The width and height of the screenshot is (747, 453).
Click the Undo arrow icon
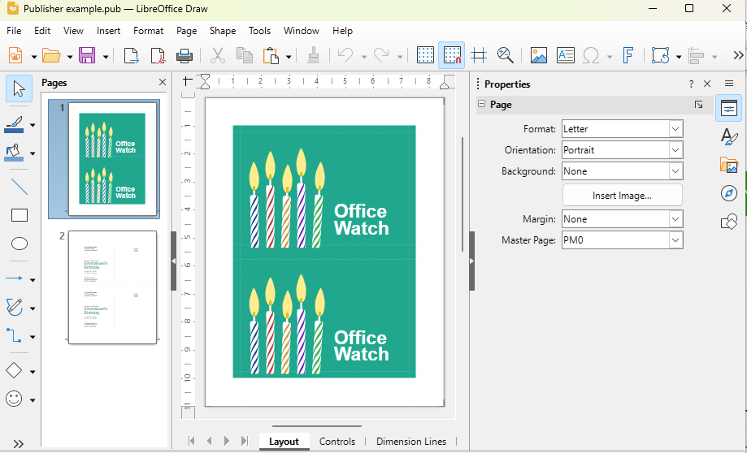345,56
